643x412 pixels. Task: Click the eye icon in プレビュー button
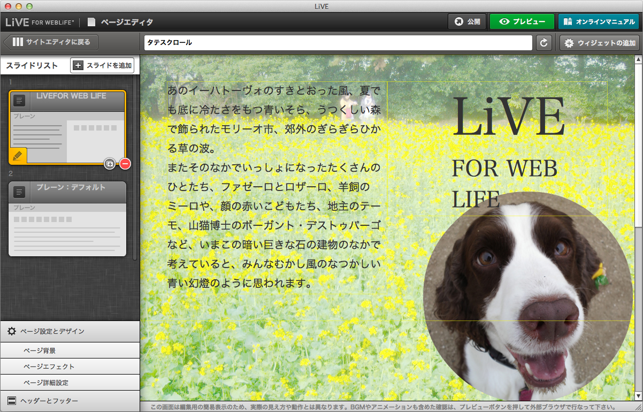tap(504, 22)
